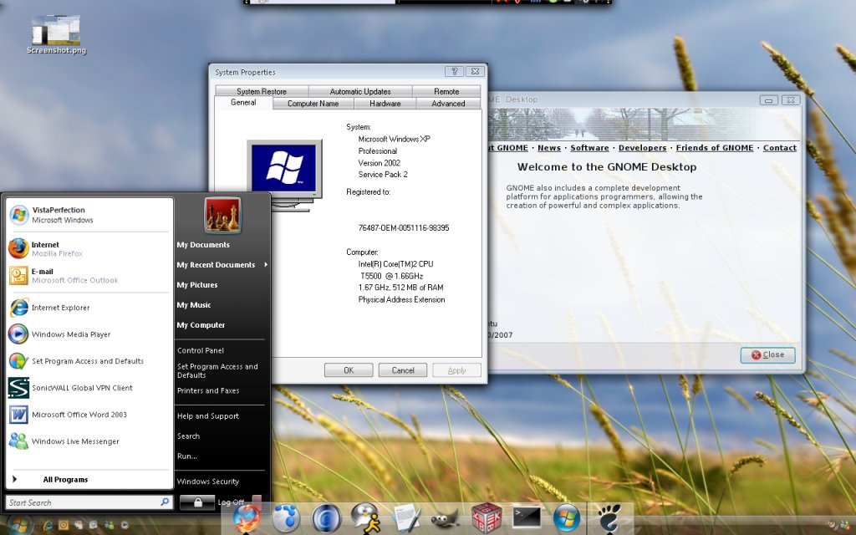Select the General tab in System Properties
Screen dimensions: 856x535
click(243, 103)
